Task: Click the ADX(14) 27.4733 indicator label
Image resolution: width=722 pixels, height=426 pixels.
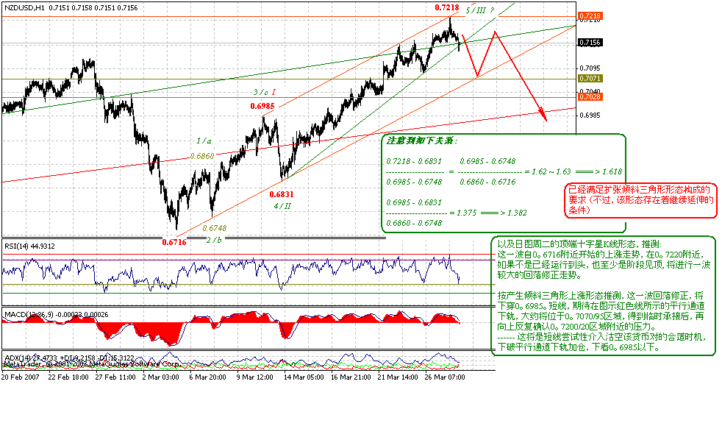Action: pos(69,358)
